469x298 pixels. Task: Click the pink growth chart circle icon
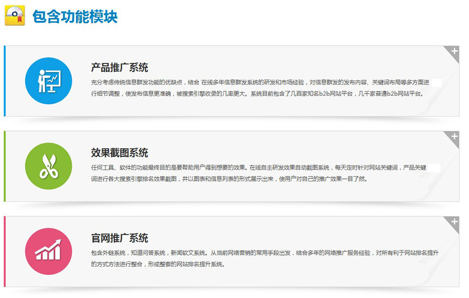click(x=48, y=251)
